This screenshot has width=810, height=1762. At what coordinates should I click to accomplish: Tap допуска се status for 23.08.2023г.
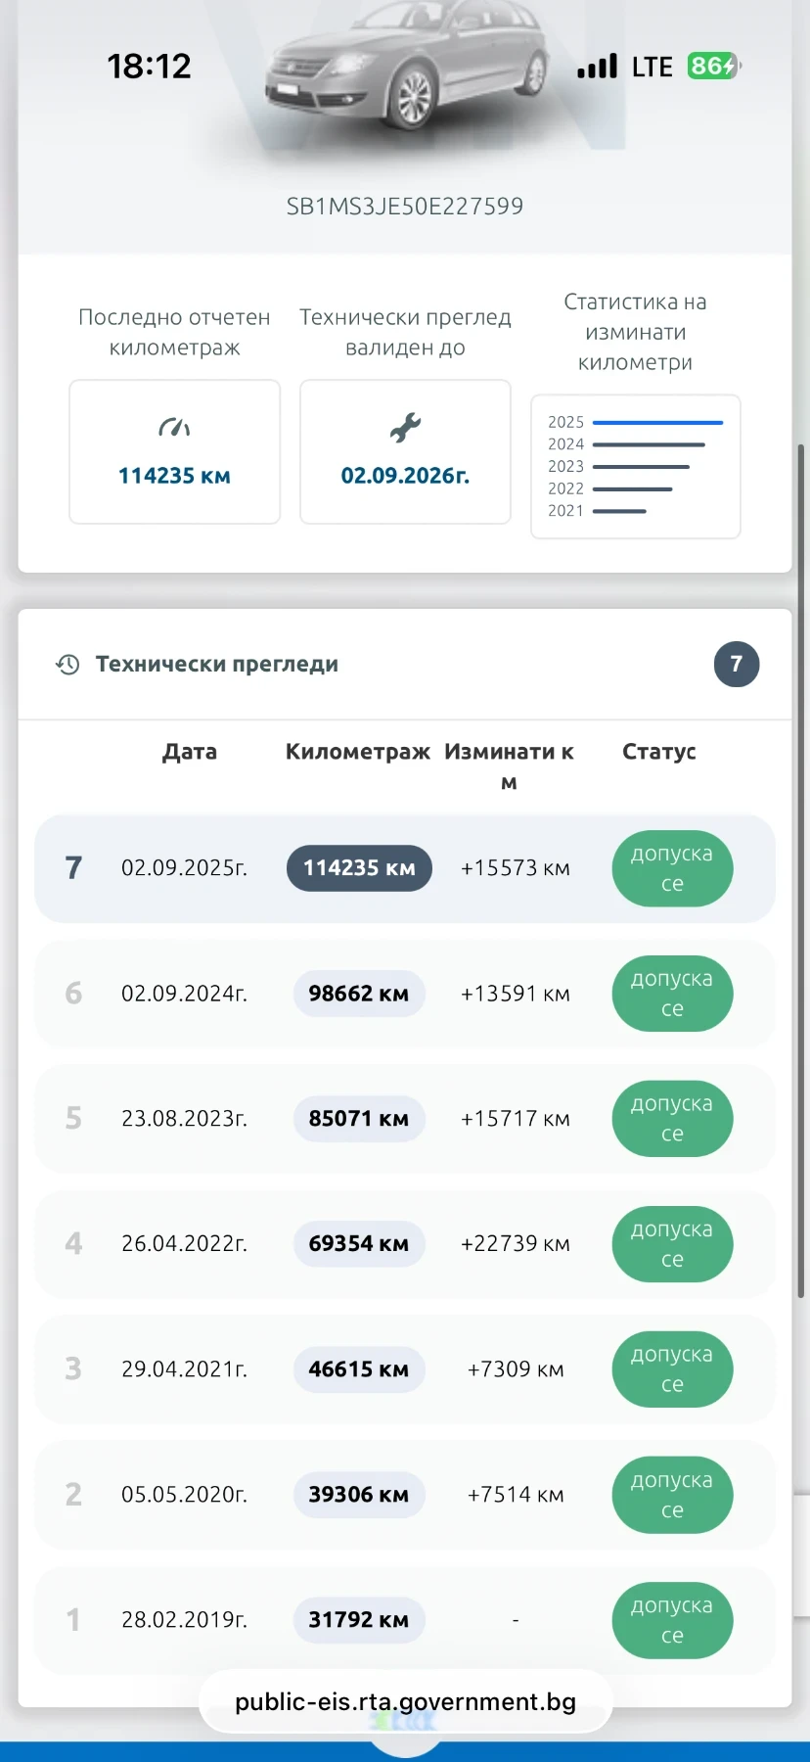pyautogui.click(x=672, y=1119)
